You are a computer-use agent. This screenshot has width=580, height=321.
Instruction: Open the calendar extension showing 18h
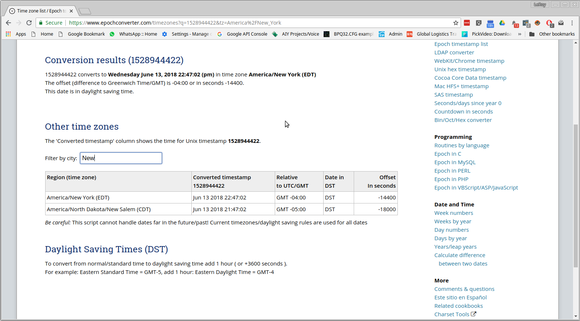(490, 24)
